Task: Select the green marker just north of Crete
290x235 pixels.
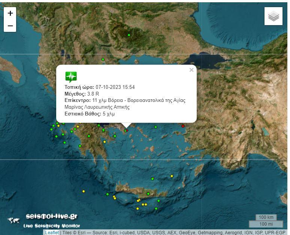Action: [x=152, y=179]
